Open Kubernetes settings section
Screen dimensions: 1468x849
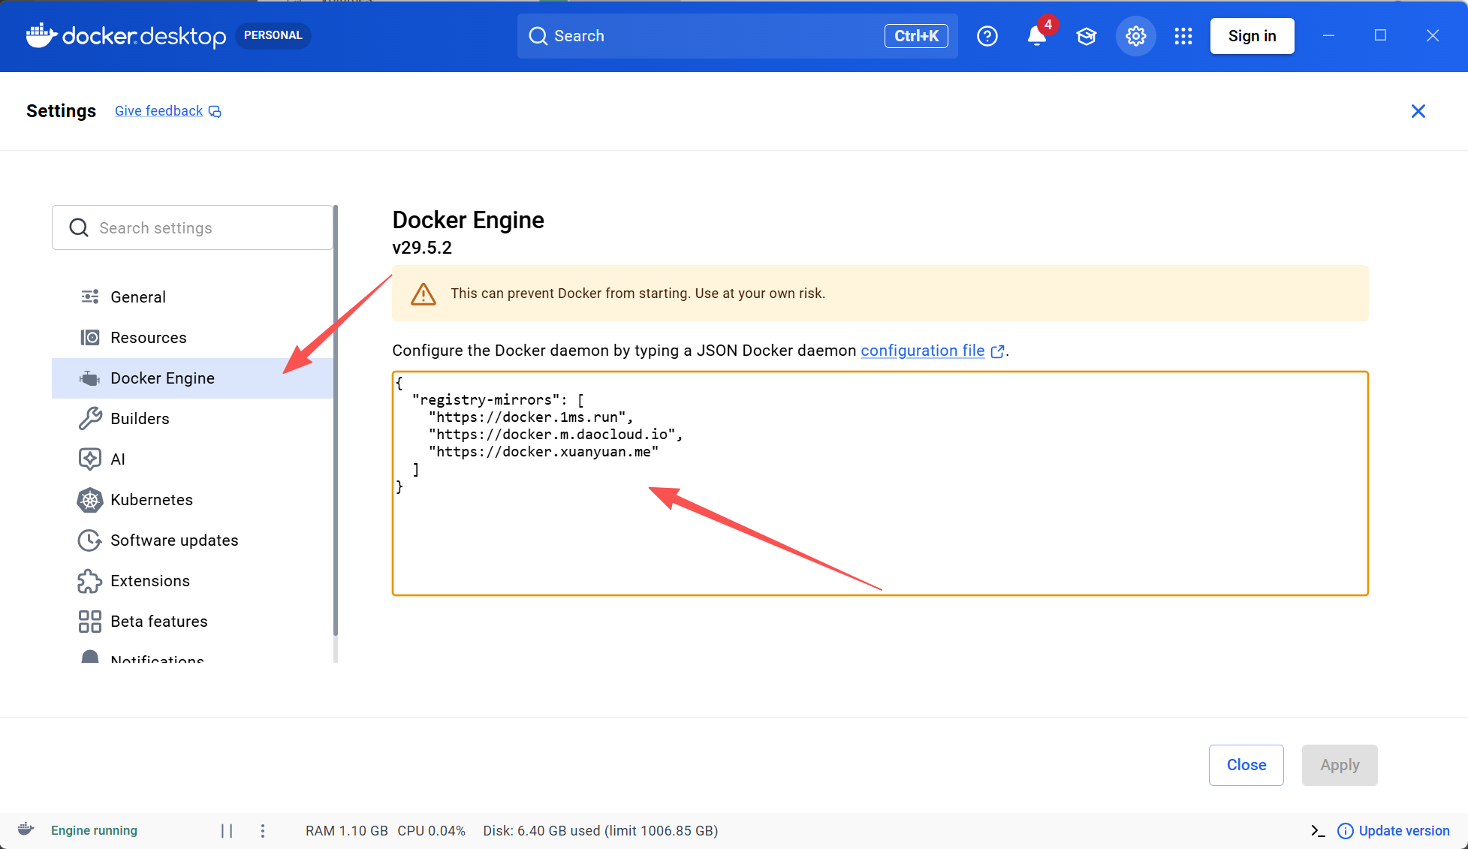tap(192, 500)
